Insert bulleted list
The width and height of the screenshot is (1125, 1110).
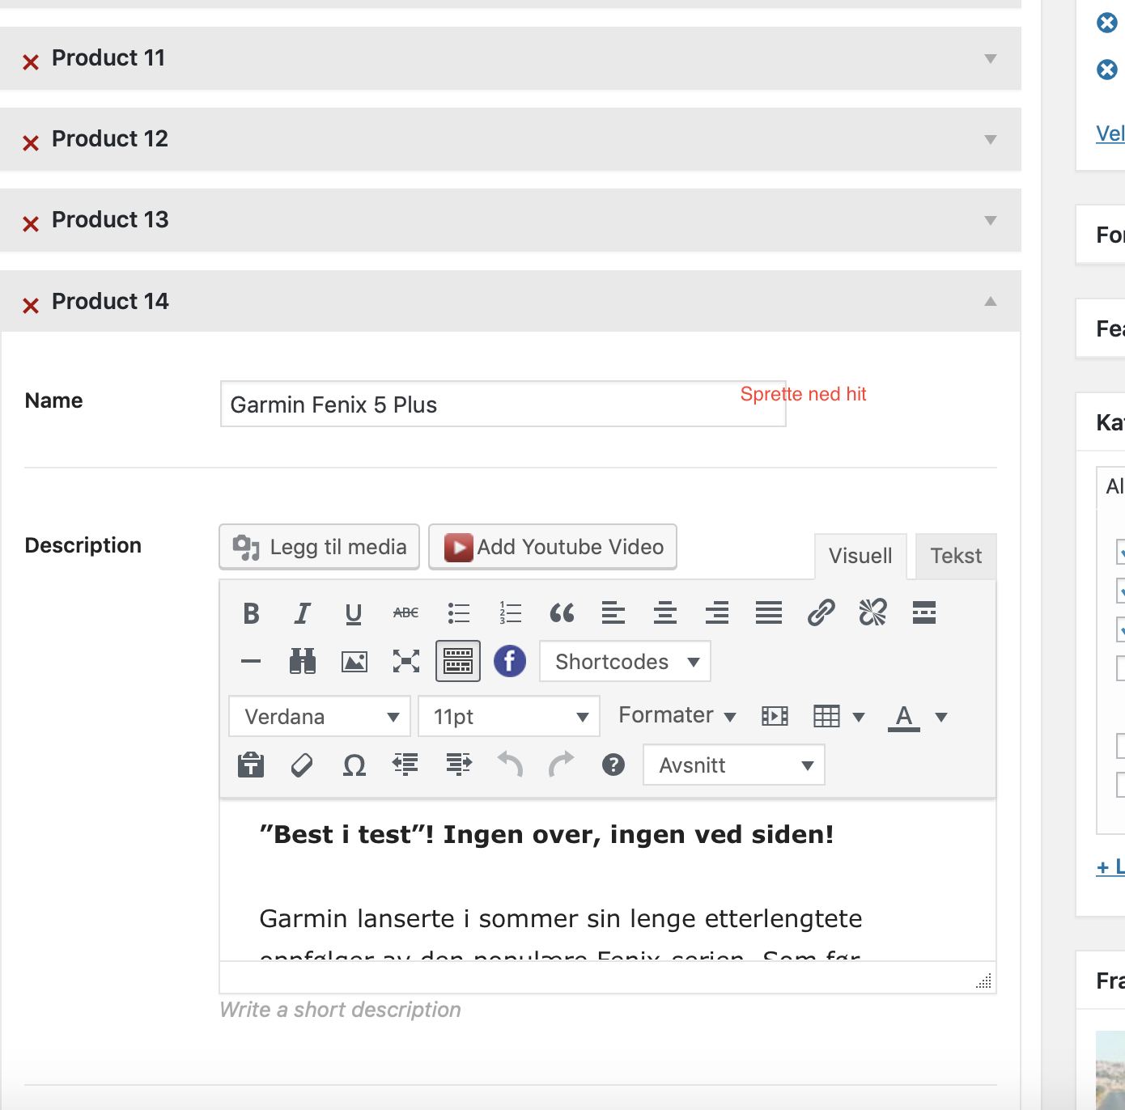click(x=459, y=613)
